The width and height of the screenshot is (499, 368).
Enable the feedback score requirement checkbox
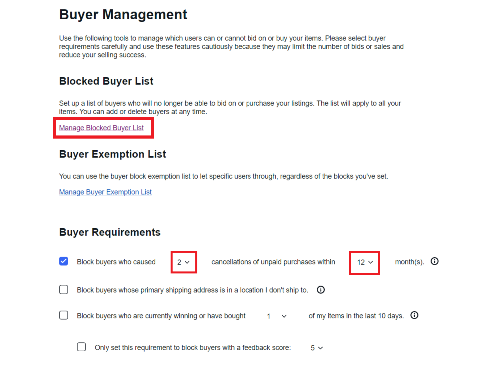81,347
